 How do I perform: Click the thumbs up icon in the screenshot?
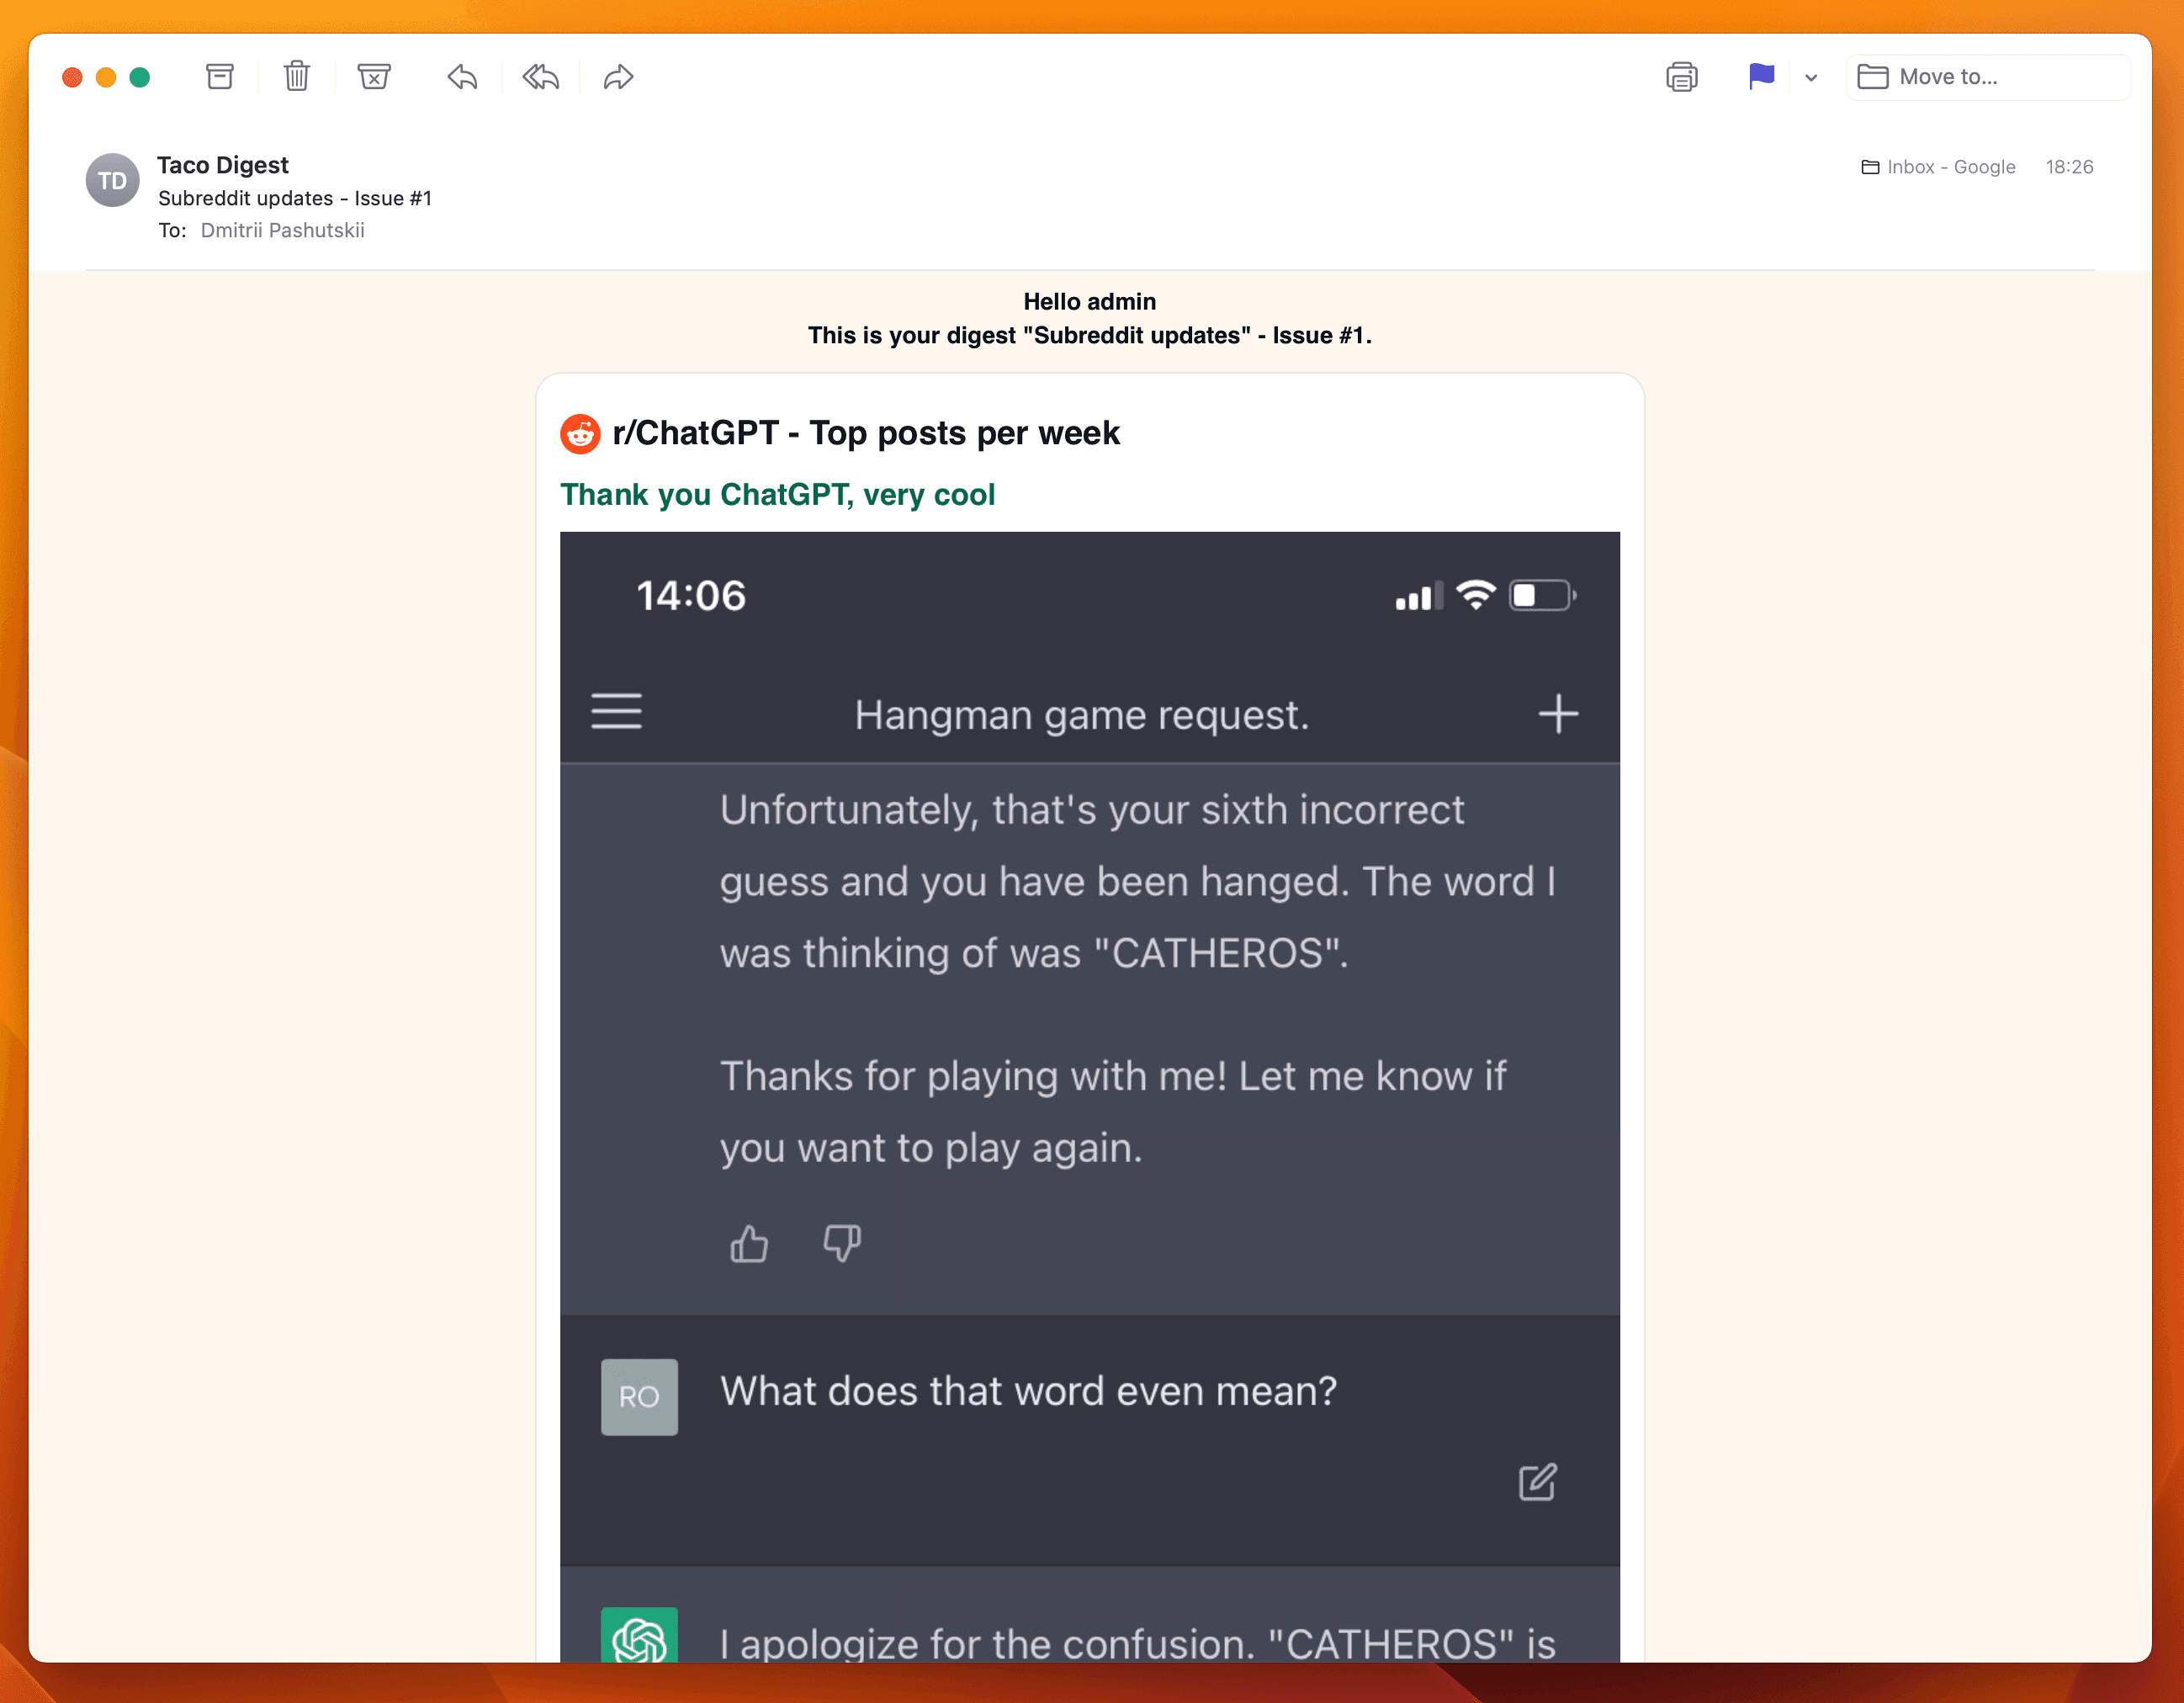click(x=749, y=1244)
